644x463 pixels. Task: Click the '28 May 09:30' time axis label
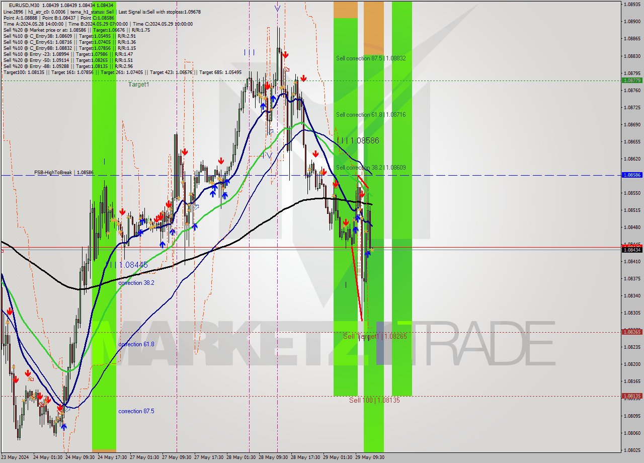(274, 457)
